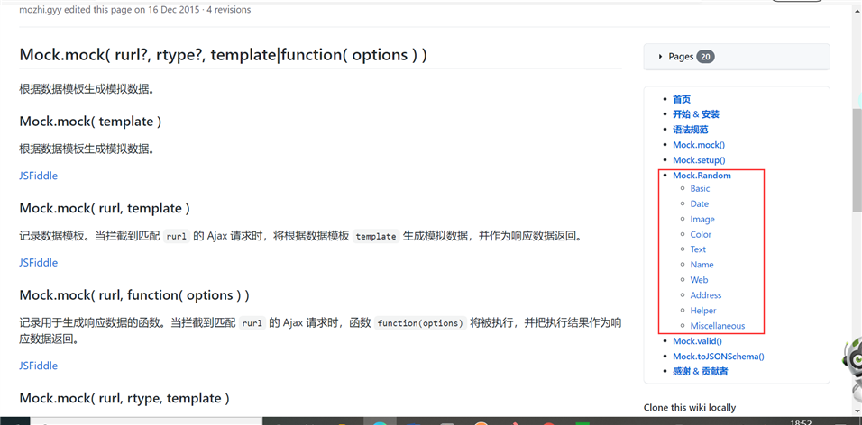Click the page vertical scrollbar thumb
The image size is (862, 425).
coord(857,159)
